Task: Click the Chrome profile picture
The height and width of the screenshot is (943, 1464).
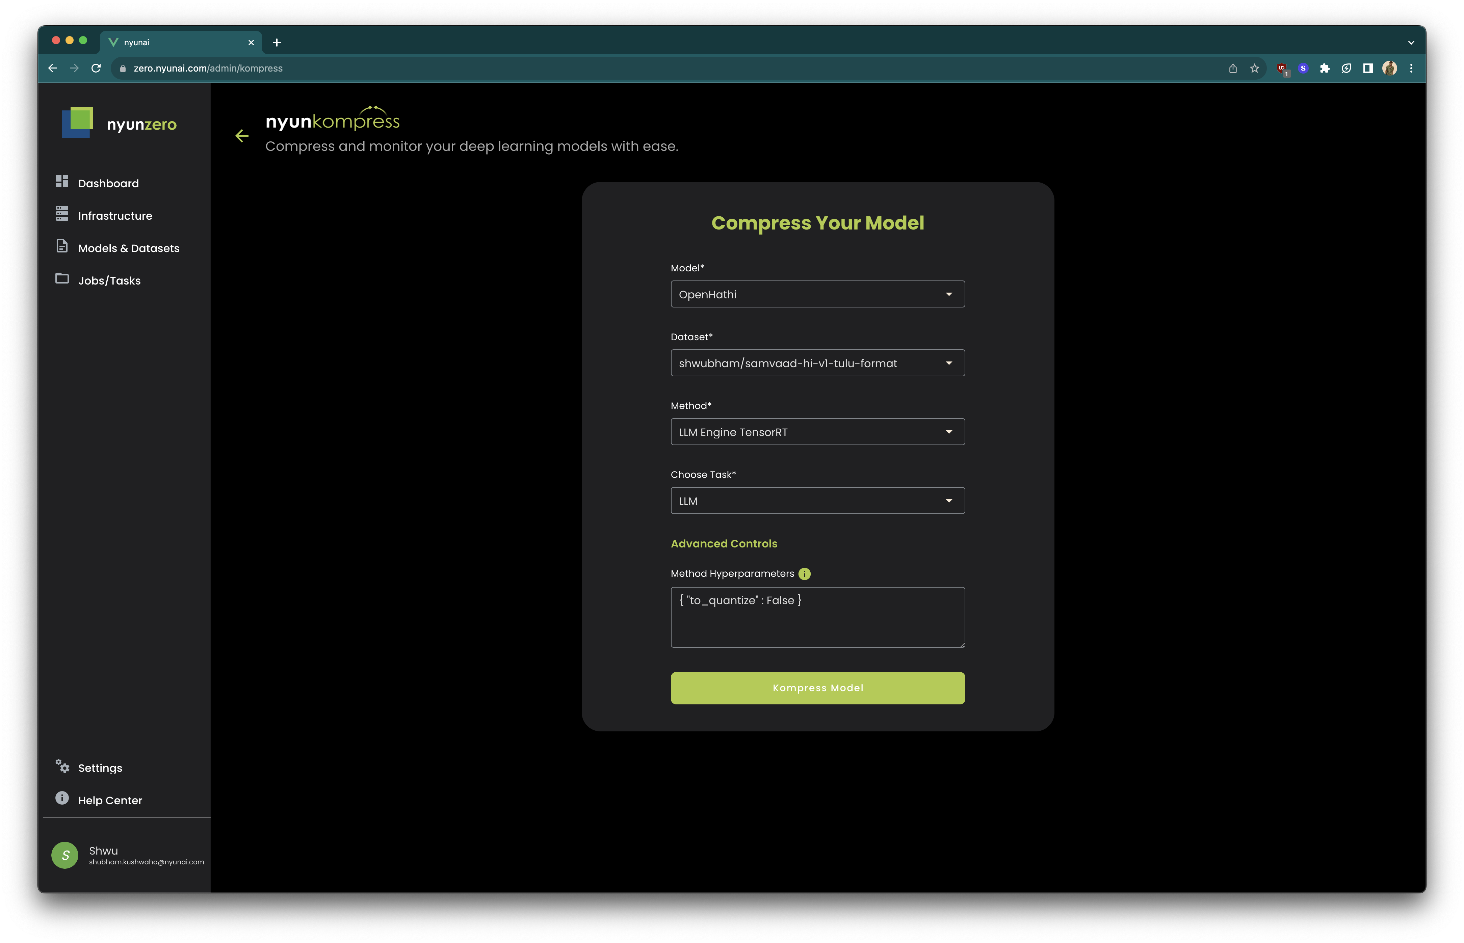Action: [1390, 68]
